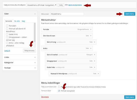Click the Slet menu link
The width and height of the screenshot is (137, 100).
click(x=45, y=97)
